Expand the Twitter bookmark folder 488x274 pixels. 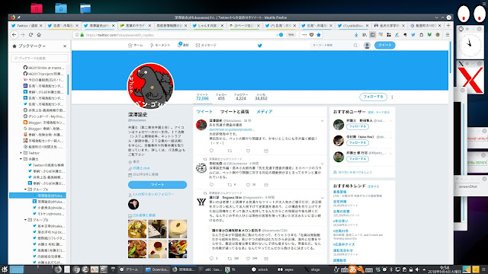pyautogui.click(x=21, y=153)
